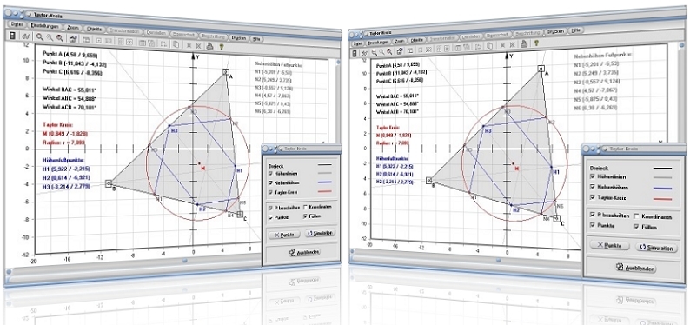This screenshot has height=325, width=690.
Task: Click triangle vertex C in left window
Action: [x=240, y=214]
